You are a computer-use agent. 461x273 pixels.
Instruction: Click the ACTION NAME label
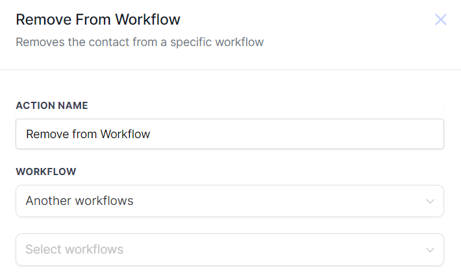[x=52, y=106]
